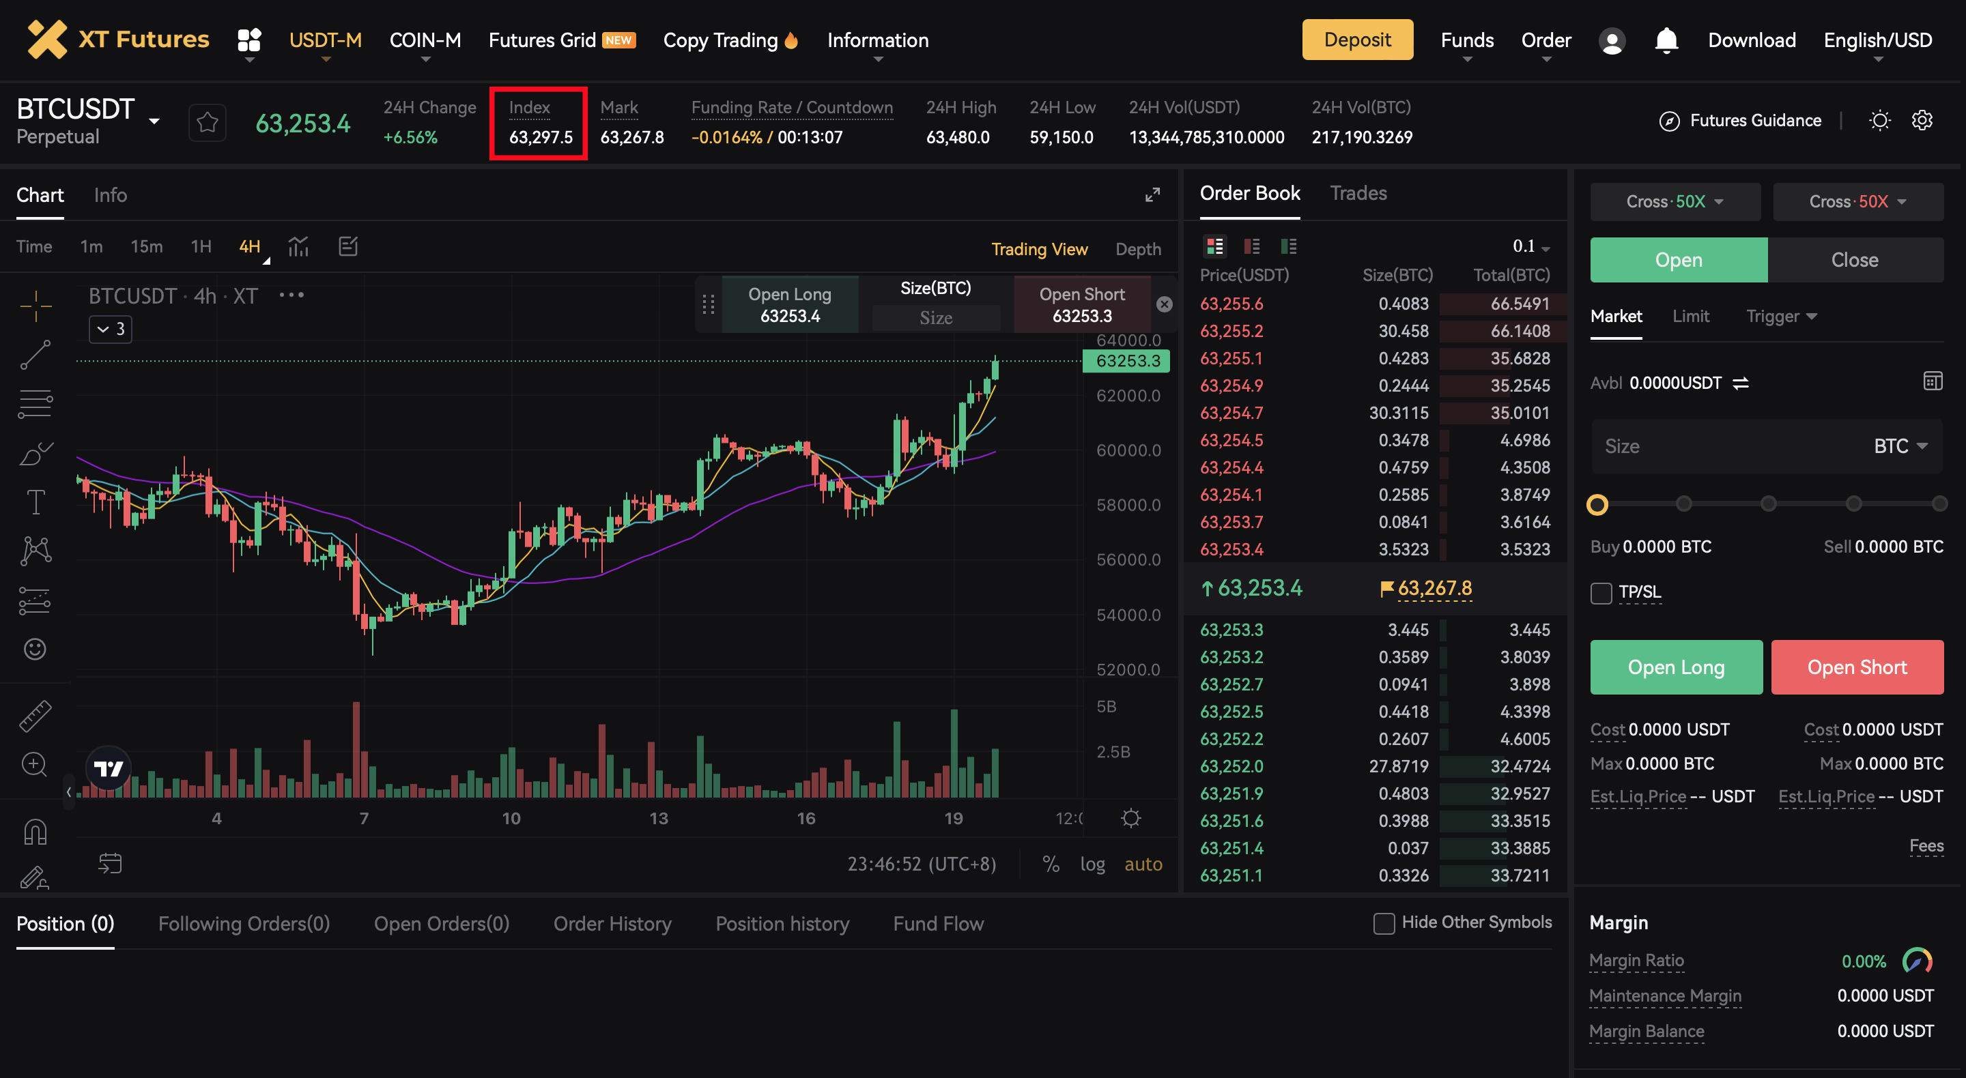Open the calculator icon beside available balance
The image size is (1966, 1078).
[x=1932, y=381]
